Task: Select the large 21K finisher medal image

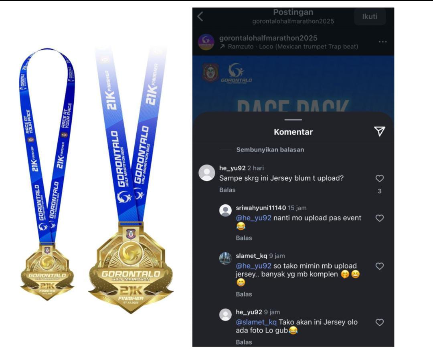Action: [x=131, y=180]
